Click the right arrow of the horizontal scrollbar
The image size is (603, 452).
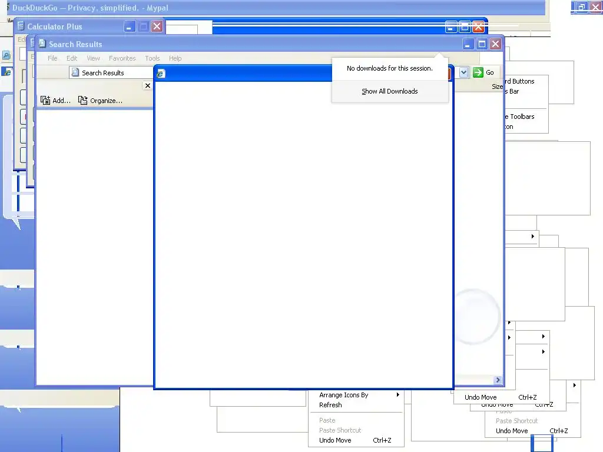pos(498,380)
